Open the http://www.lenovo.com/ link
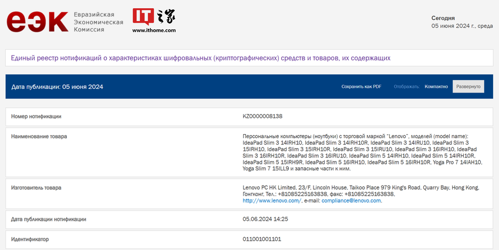Screen dimensions: 499x250 pyautogui.click(x=272, y=201)
